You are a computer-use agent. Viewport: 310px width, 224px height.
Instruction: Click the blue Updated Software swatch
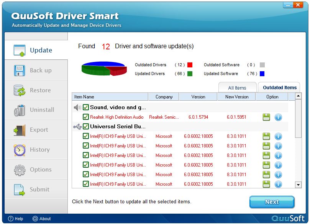tap(262, 74)
